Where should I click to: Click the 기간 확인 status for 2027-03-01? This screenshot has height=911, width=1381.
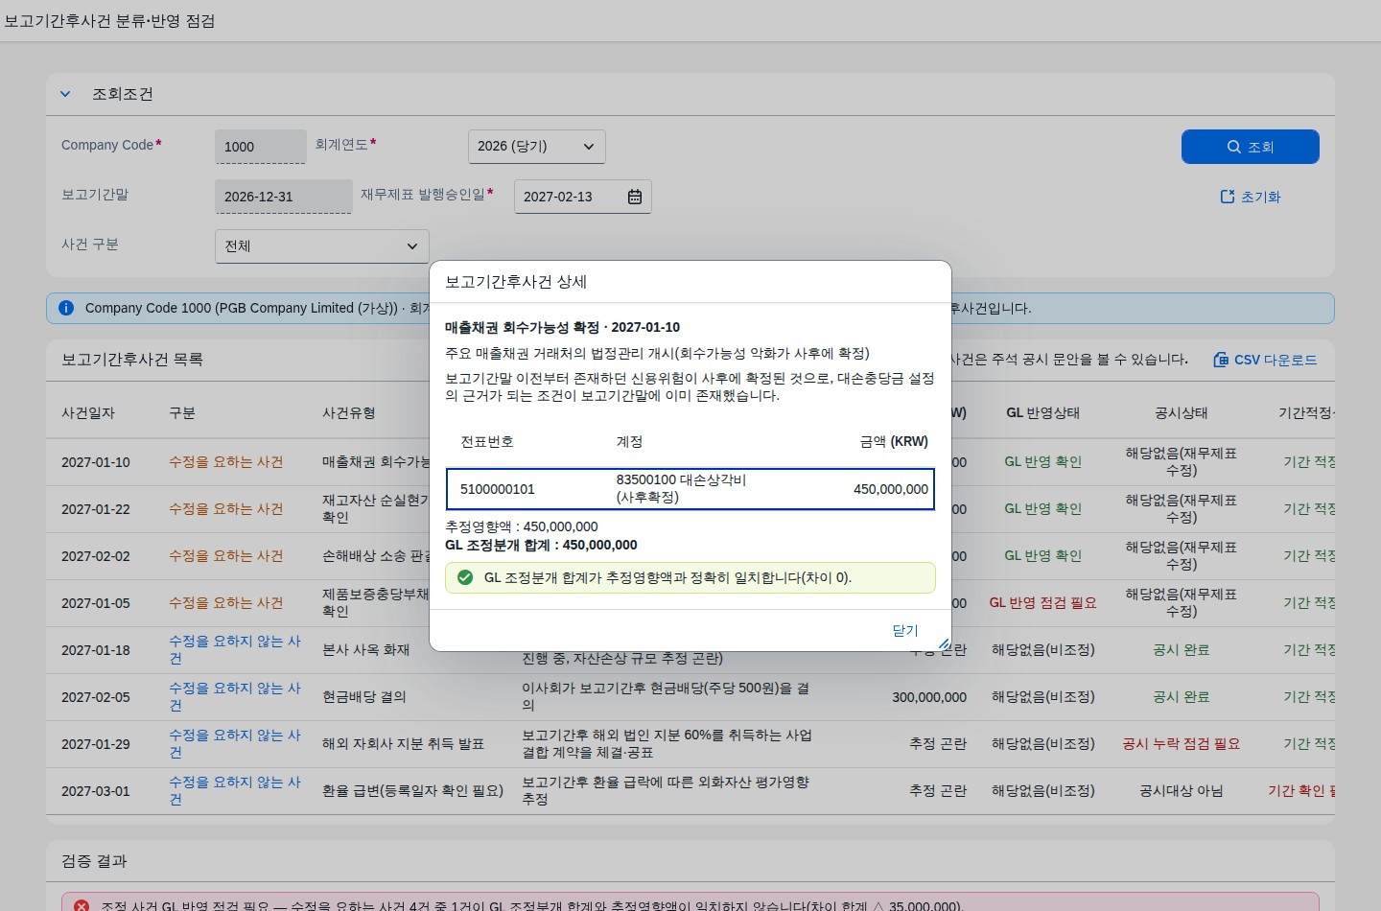(1301, 791)
